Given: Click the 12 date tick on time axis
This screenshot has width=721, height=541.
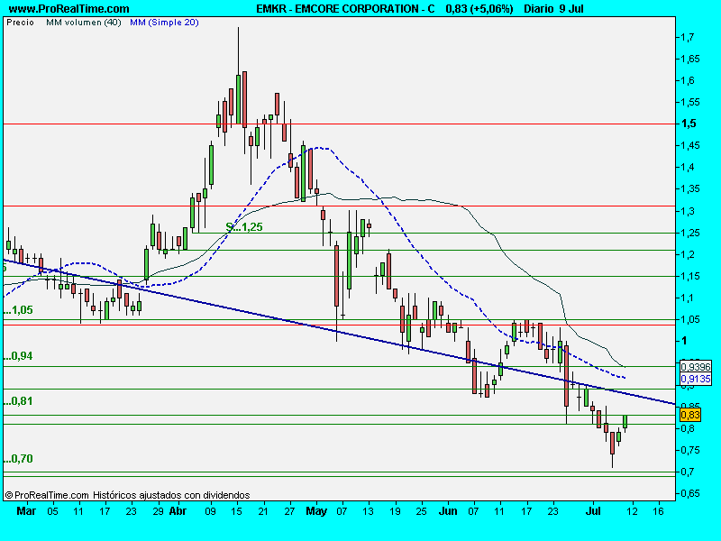Looking at the screenshot, I should 633,511.
